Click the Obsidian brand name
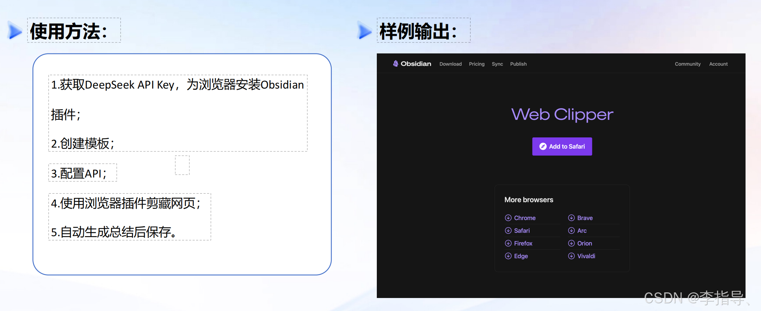Screen dimensions: 761x311 (x=416, y=64)
